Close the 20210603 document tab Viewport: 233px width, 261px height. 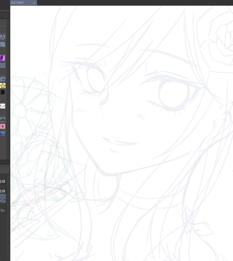34,3
